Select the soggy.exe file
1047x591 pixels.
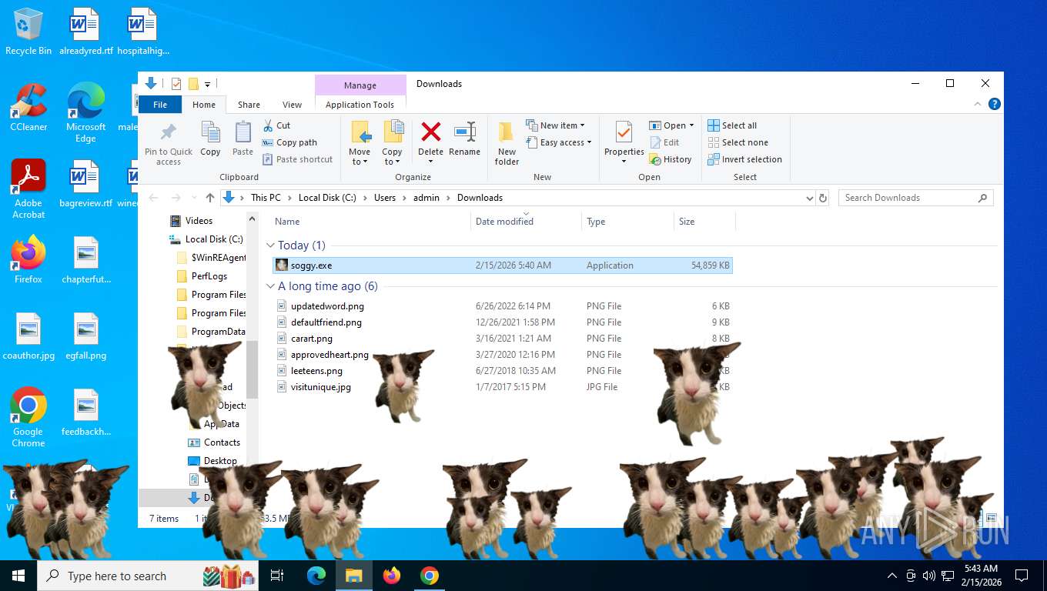coord(503,265)
